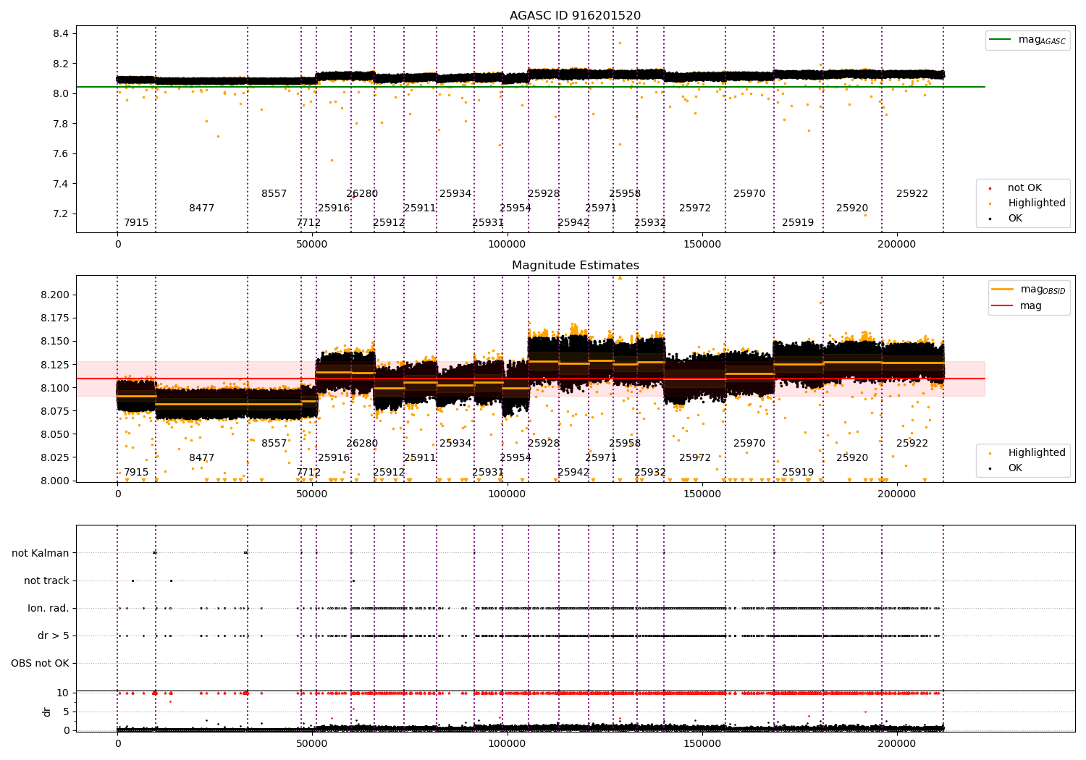Click the green line sample beside mag AGASC
Image resolution: width=1086 pixels, height=760 pixels.
pos(1000,40)
